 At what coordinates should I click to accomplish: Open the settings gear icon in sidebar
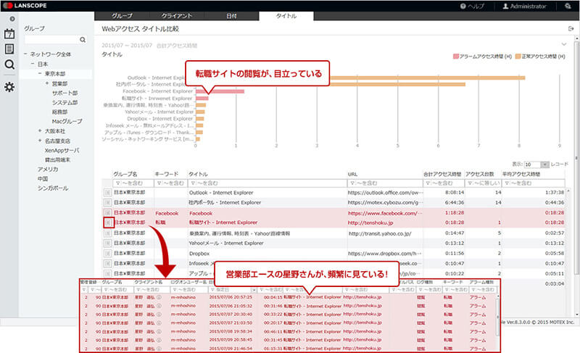pos(9,87)
